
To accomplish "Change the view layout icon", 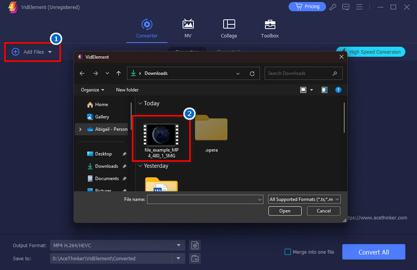I will pos(303,90).
